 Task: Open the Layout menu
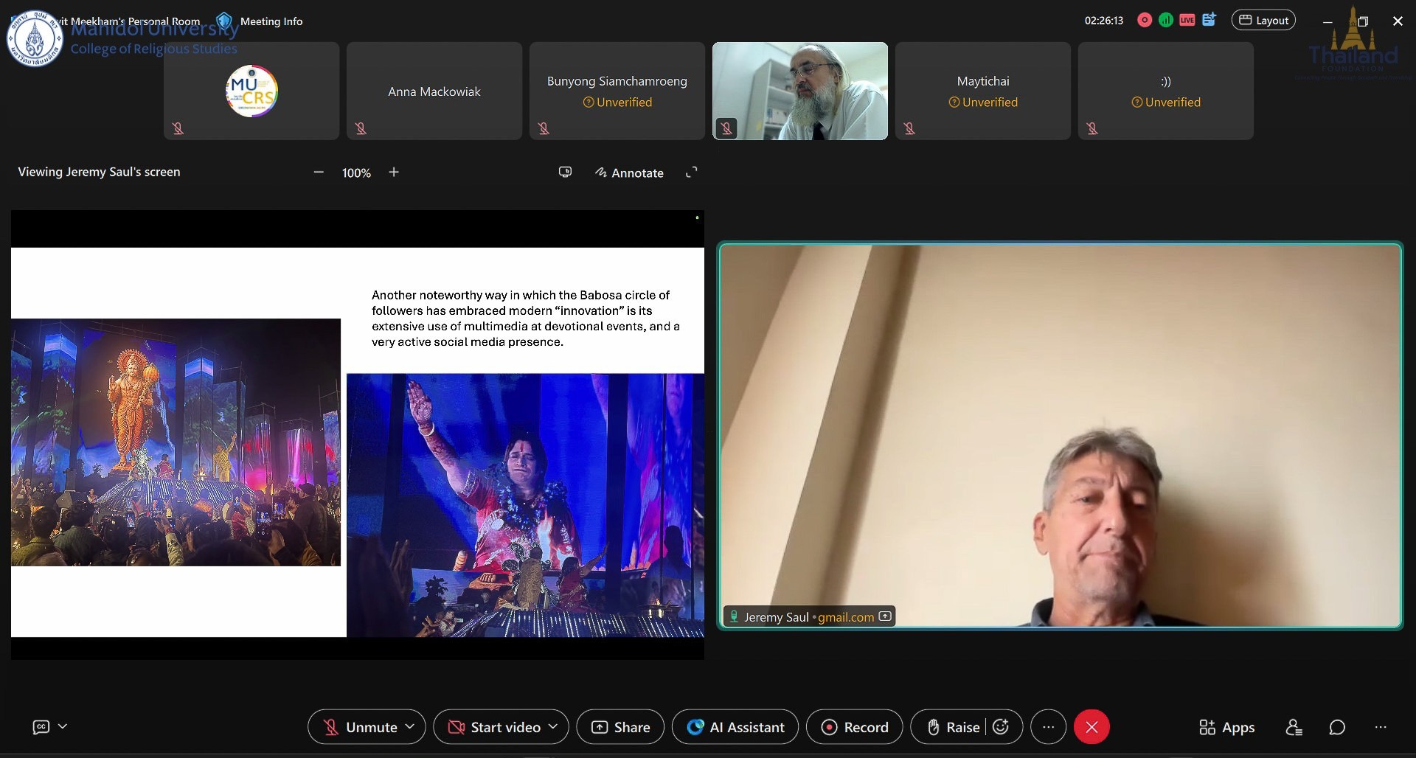click(1263, 21)
